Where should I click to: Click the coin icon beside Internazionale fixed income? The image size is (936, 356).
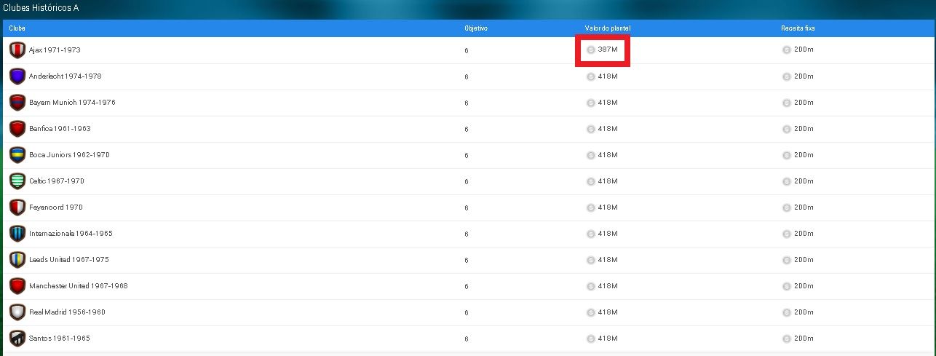tap(786, 234)
